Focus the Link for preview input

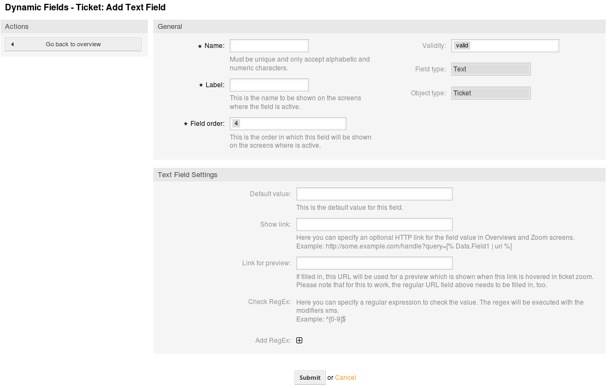click(374, 263)
